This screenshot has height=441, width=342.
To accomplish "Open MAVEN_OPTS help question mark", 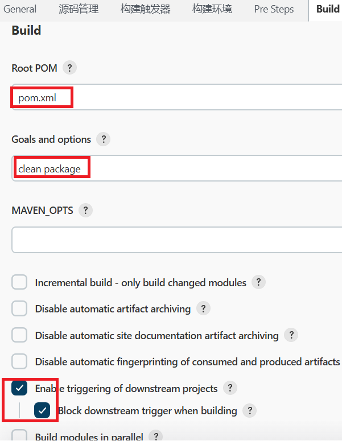I will 85,211.
